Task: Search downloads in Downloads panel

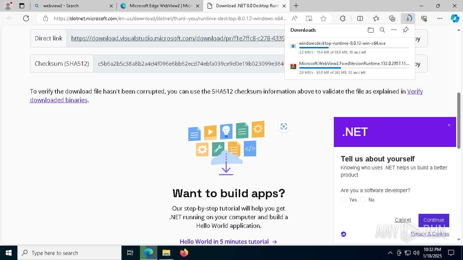Action: (x=382, y=30)
